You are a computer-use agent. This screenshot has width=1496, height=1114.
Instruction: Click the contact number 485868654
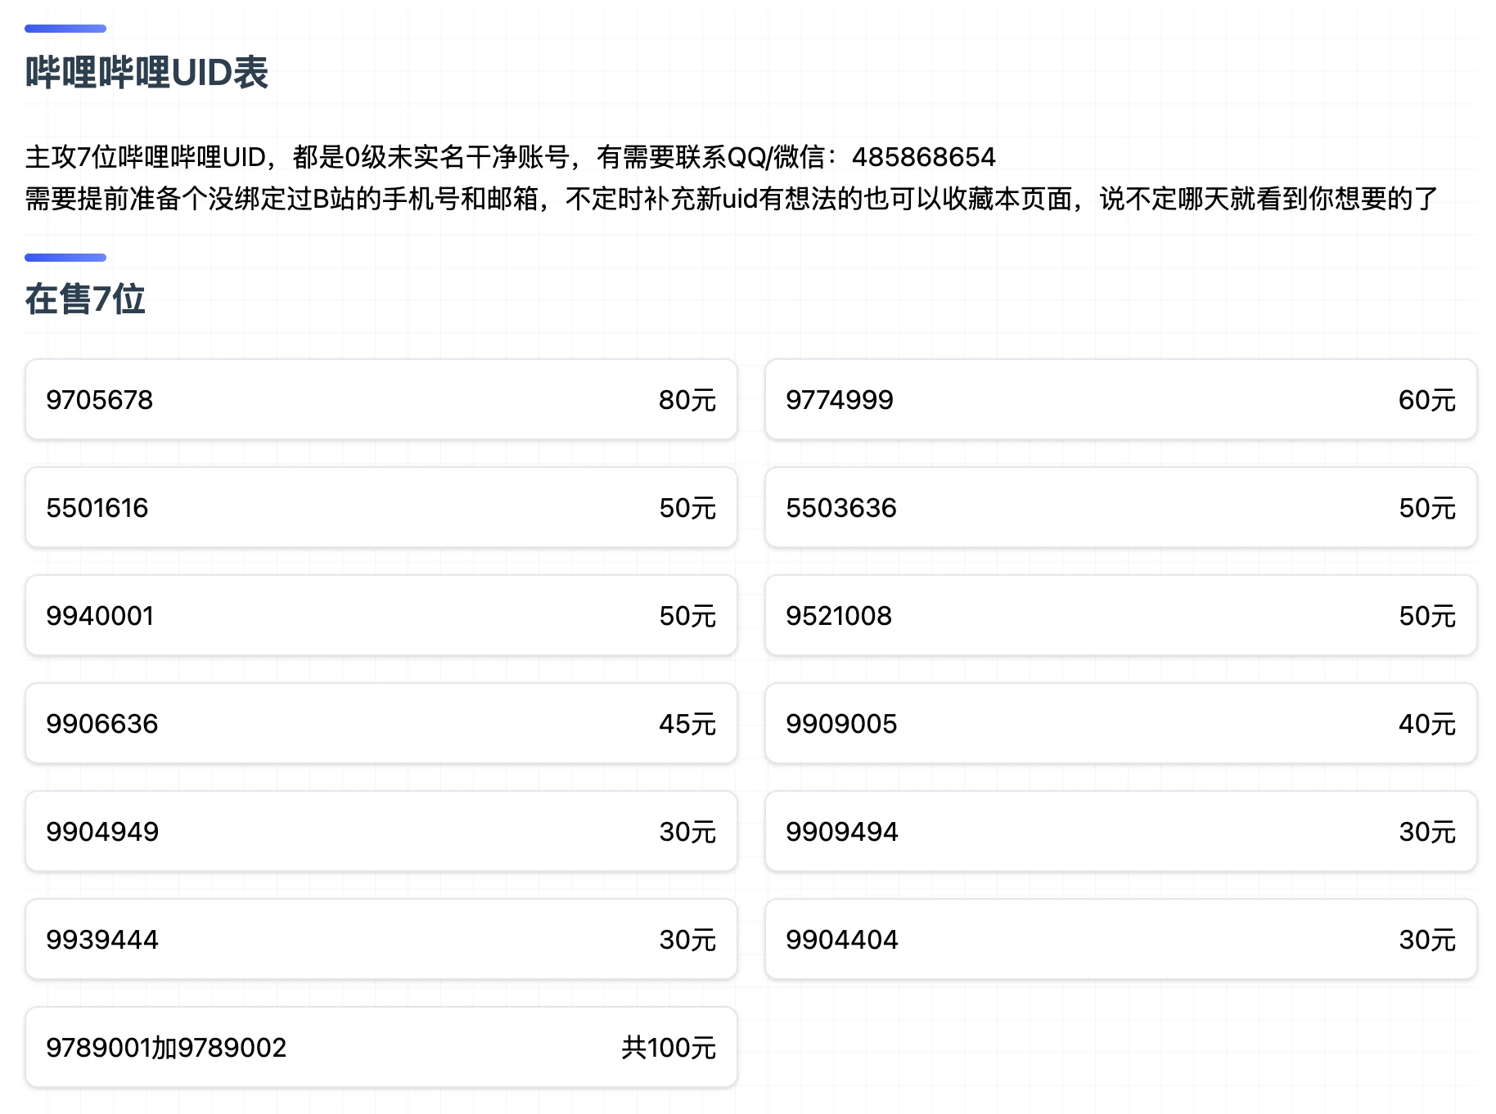923,157
